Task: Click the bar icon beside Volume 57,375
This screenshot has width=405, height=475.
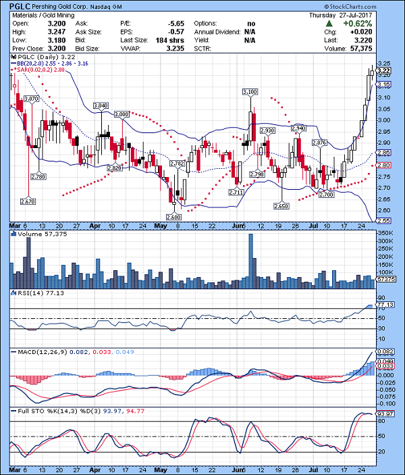Action: point(13,234)
